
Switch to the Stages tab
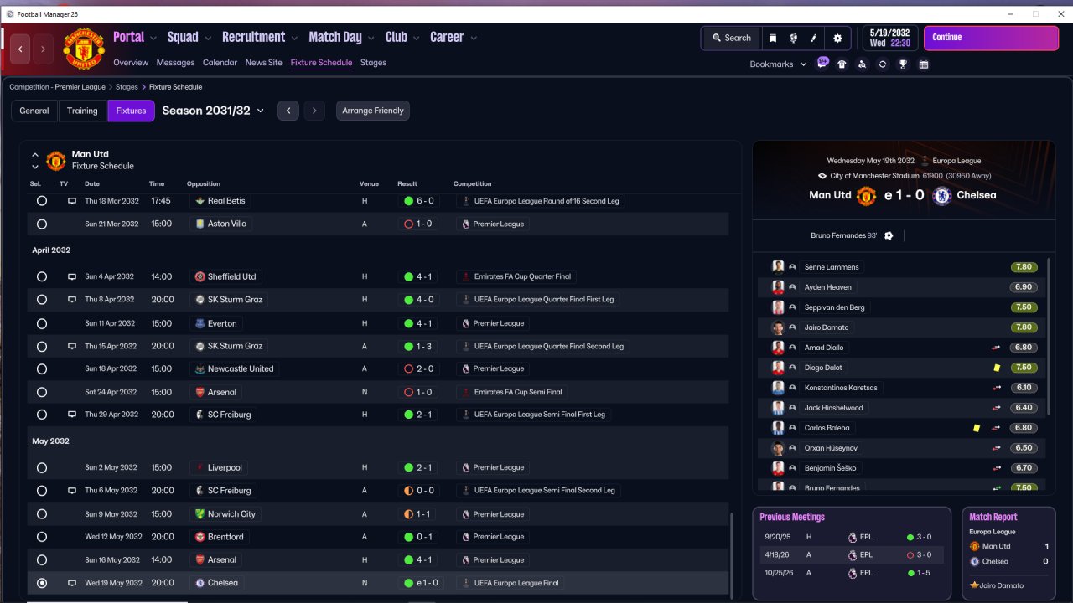(x=374, y=63)
